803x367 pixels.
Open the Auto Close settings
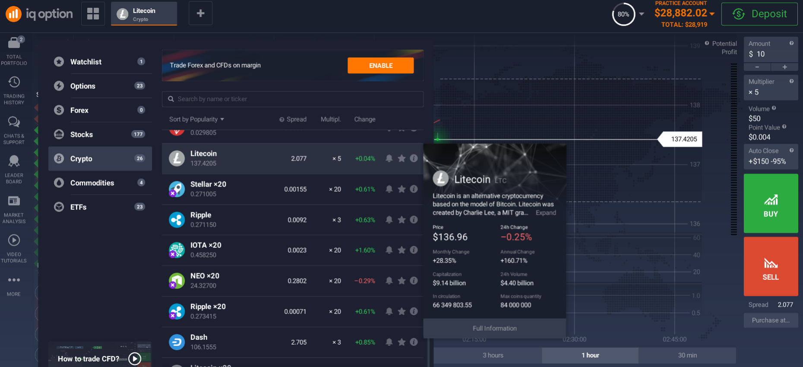(x=771, y=156)
